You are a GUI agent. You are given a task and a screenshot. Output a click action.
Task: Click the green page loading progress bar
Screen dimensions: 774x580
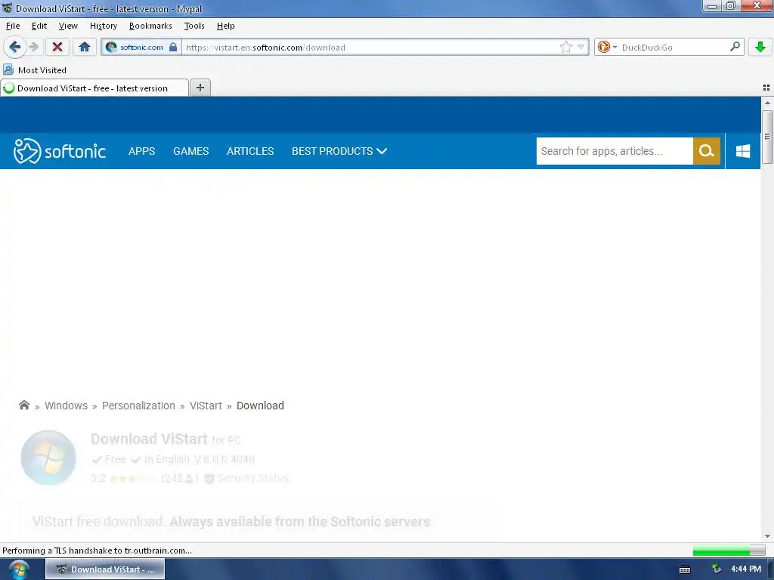pos(729,551)
